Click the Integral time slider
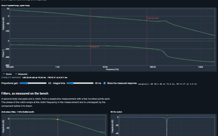 coord(80,83)
